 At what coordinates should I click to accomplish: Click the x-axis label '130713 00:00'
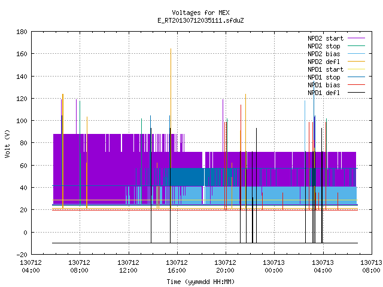[x=274, y=267]
